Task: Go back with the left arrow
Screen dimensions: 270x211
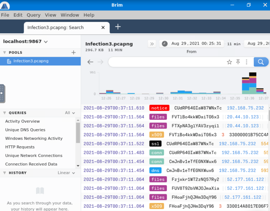Action: click(x=90, y=62)
